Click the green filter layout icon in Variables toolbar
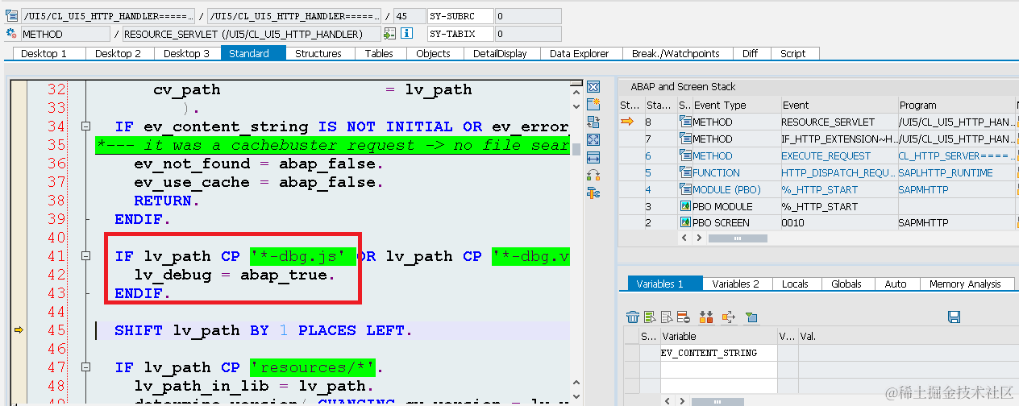The width and height of the screenshot is (1019, 406). coord(751,317)
